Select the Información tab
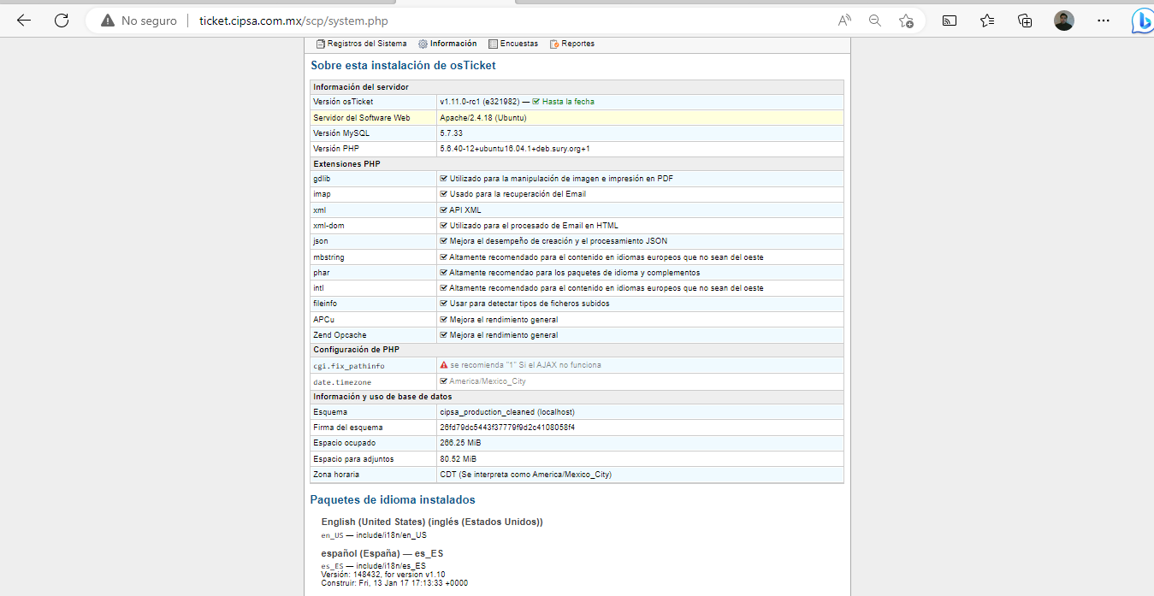This screenshot has height=596, width=1154. coord(447,44)
